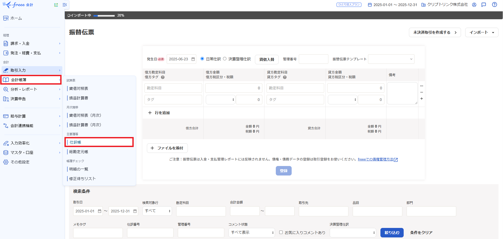
Task: Open the user account icon
Action: coord(474,5)
